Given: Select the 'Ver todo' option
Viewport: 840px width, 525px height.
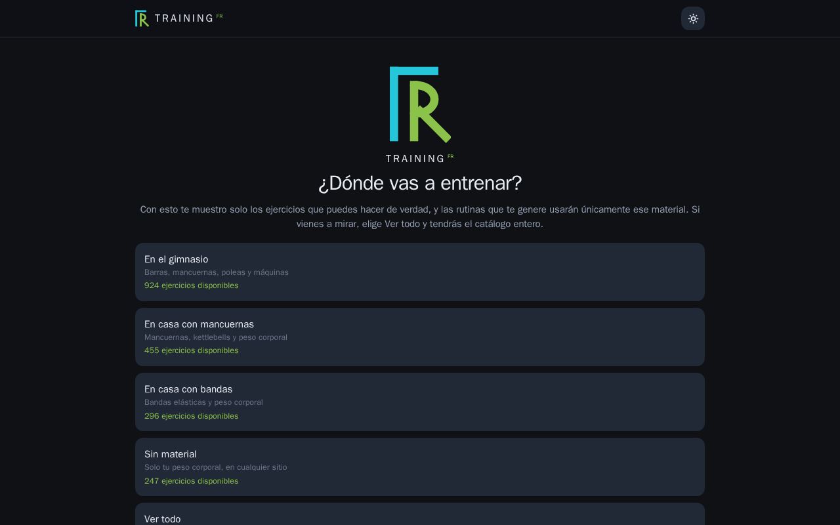Looking at the screenshot, I should [420, 514].
